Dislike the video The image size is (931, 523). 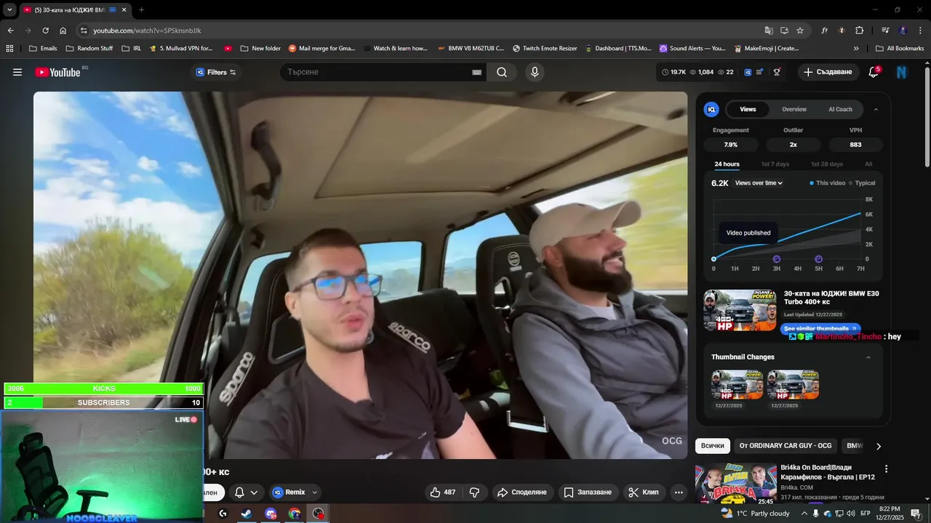pos(474,492)
